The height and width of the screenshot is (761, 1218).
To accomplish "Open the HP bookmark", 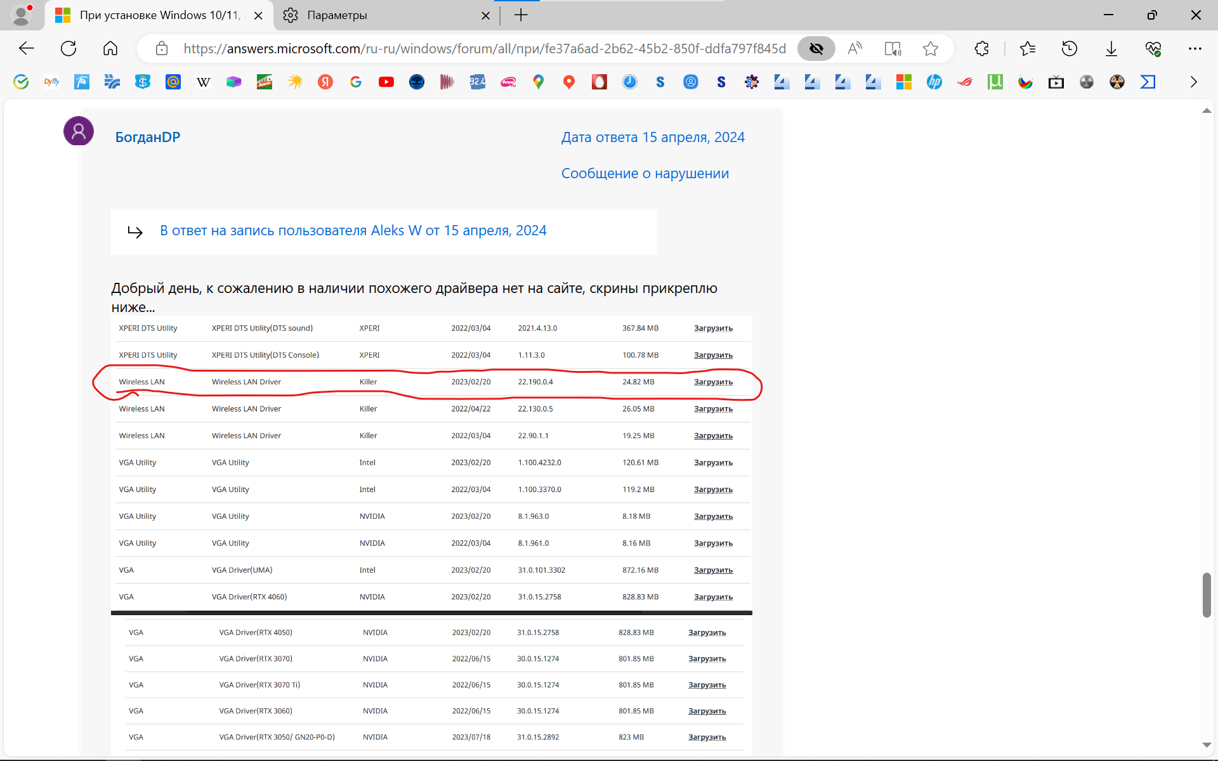I will click(x=934, y=82).
